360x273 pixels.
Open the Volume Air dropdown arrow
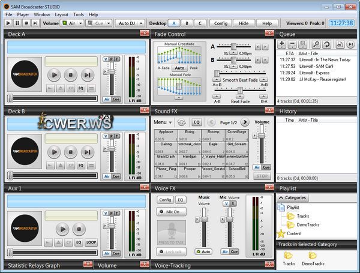[80, 23]
